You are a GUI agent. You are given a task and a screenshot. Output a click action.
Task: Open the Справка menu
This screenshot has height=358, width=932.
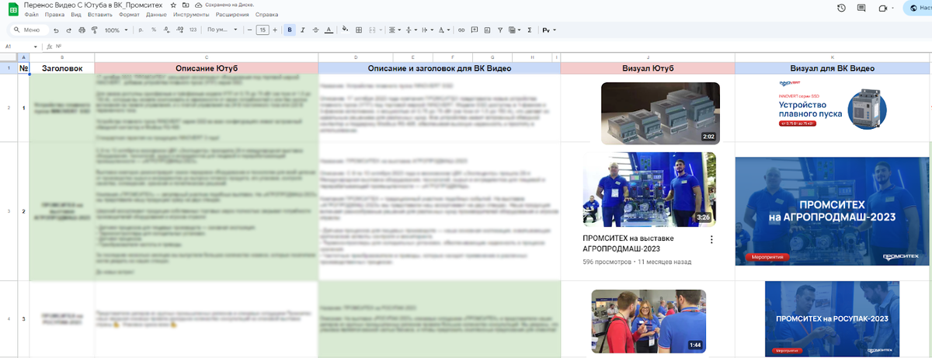(x=266, y=14)
